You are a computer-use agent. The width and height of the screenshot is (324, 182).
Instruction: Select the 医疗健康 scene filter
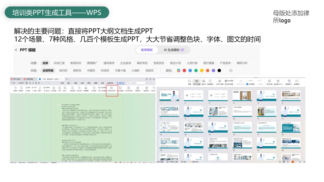[x=209, y=63]
